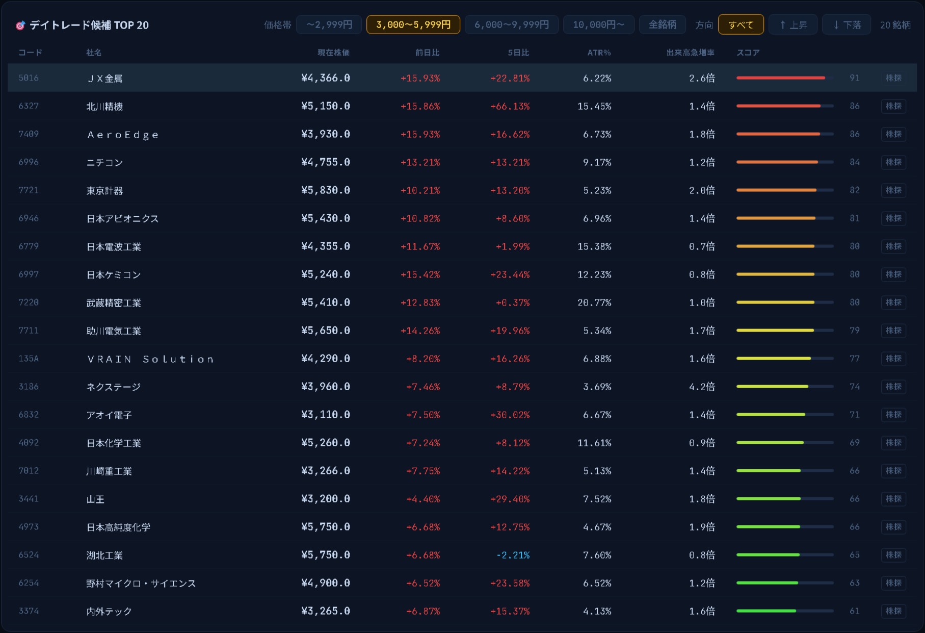Open 株探 link for ＪＸ金属
The image size is (925, 633).
[x=893, y=78]
